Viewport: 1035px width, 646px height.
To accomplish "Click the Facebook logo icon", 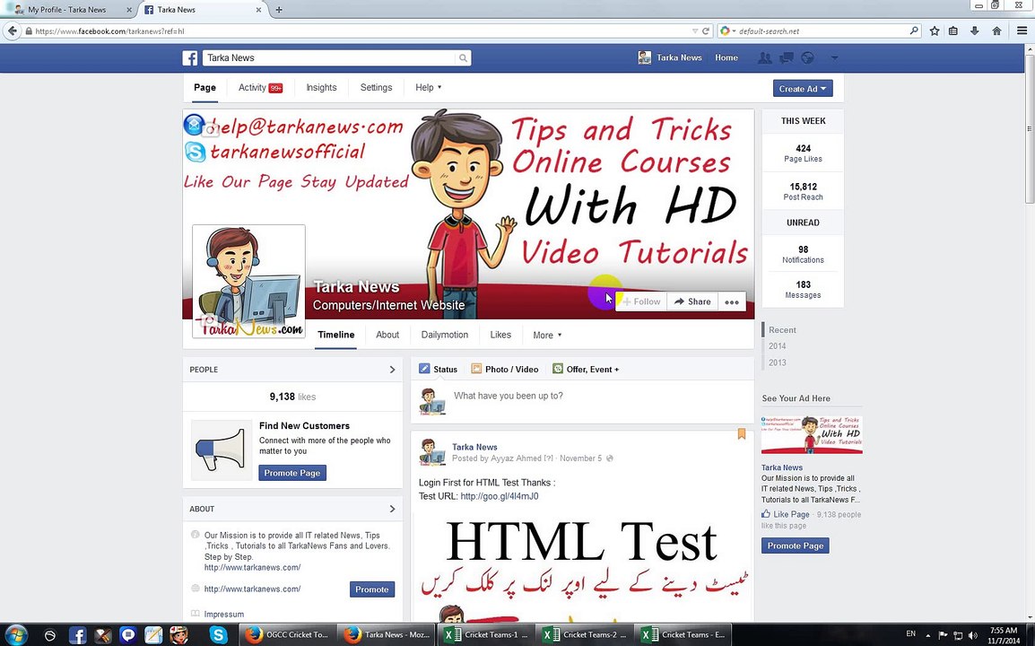I will [190, 58].
